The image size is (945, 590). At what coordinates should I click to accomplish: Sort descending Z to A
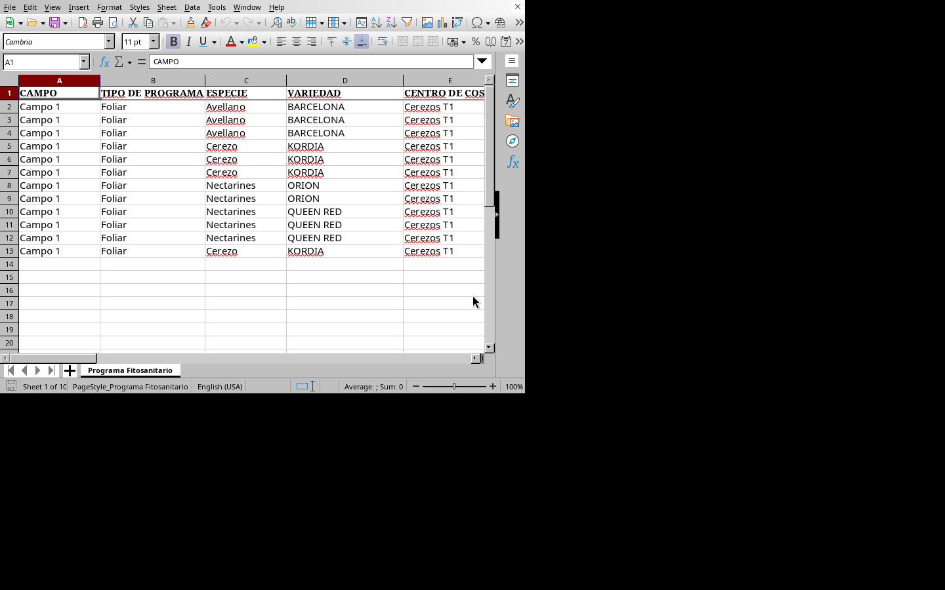tap(391, 22)
